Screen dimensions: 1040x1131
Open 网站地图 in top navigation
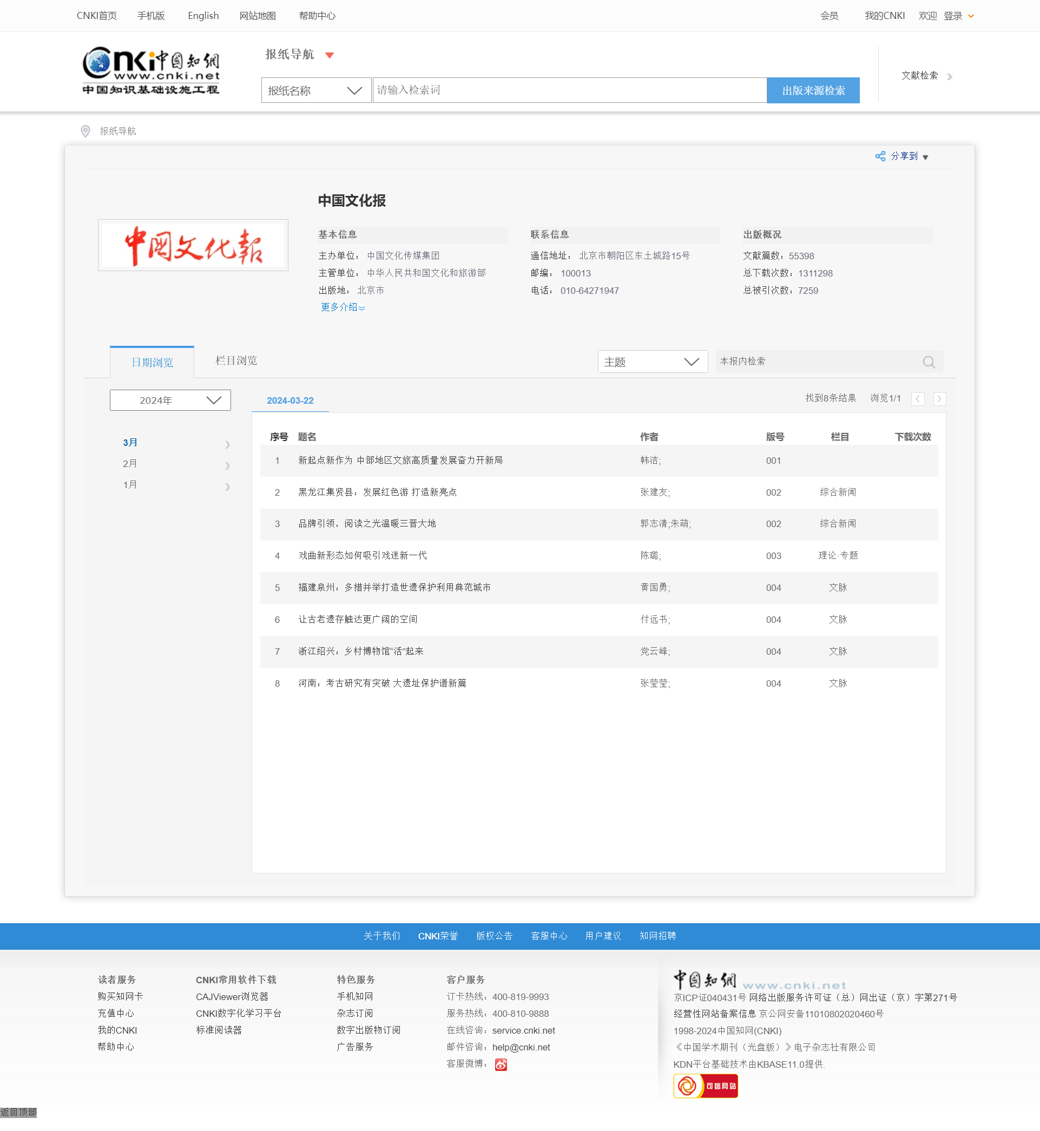pos(258,16)
